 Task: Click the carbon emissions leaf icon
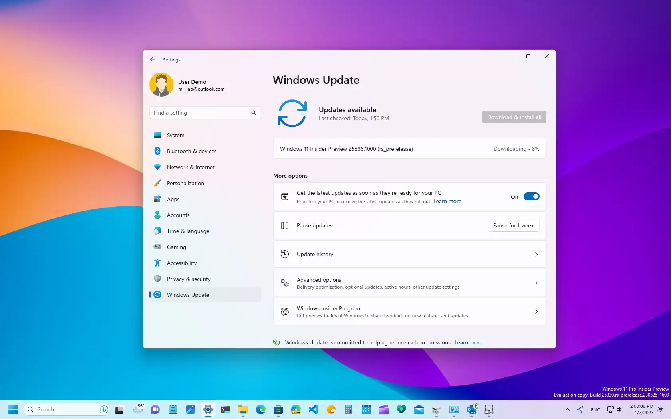click(x=276, y=342)
